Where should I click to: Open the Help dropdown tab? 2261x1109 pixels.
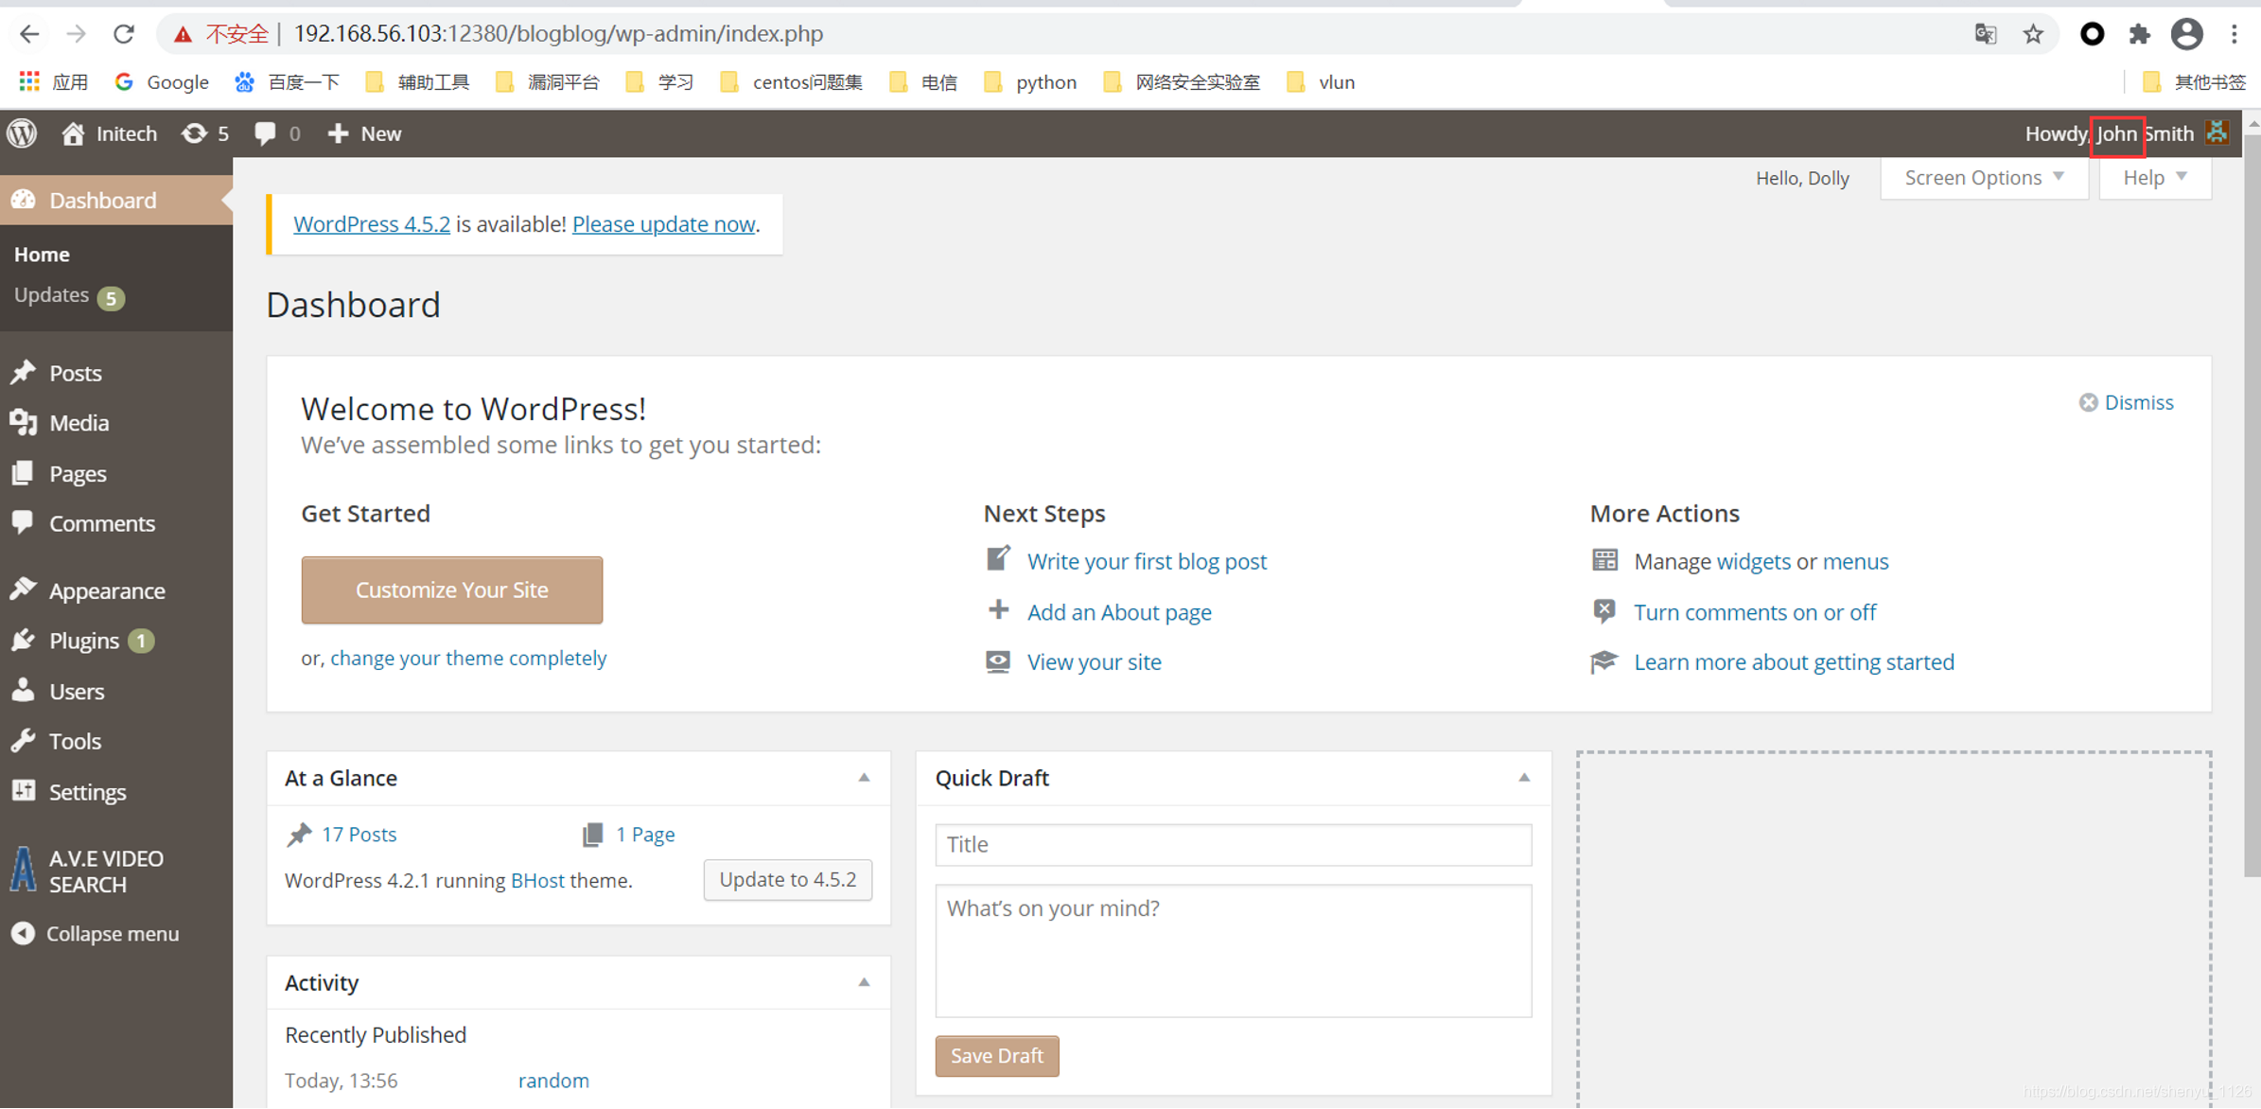click(x=2154, y=178)
